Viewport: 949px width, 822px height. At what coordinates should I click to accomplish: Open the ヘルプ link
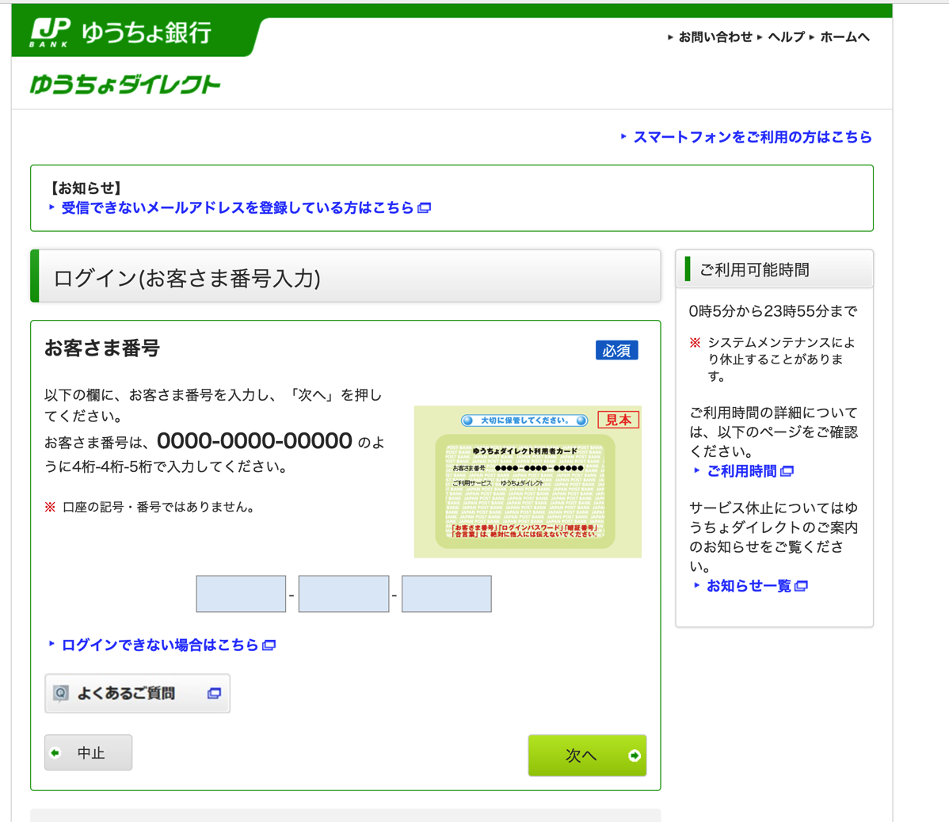click(786, 37)
